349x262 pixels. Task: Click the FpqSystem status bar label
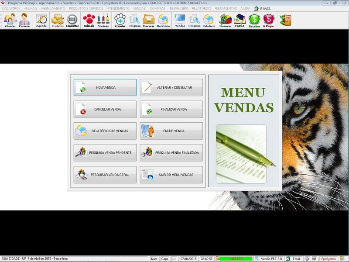pyautogui.click(x=328, y=259)
